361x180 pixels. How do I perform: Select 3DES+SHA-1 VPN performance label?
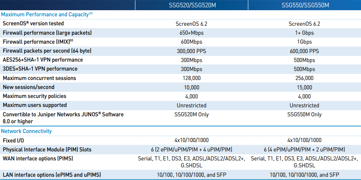[40, 69]
